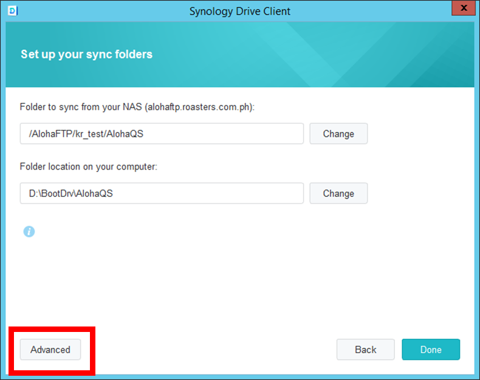Click the 'Folder location on your computer' label

point(89,167)
